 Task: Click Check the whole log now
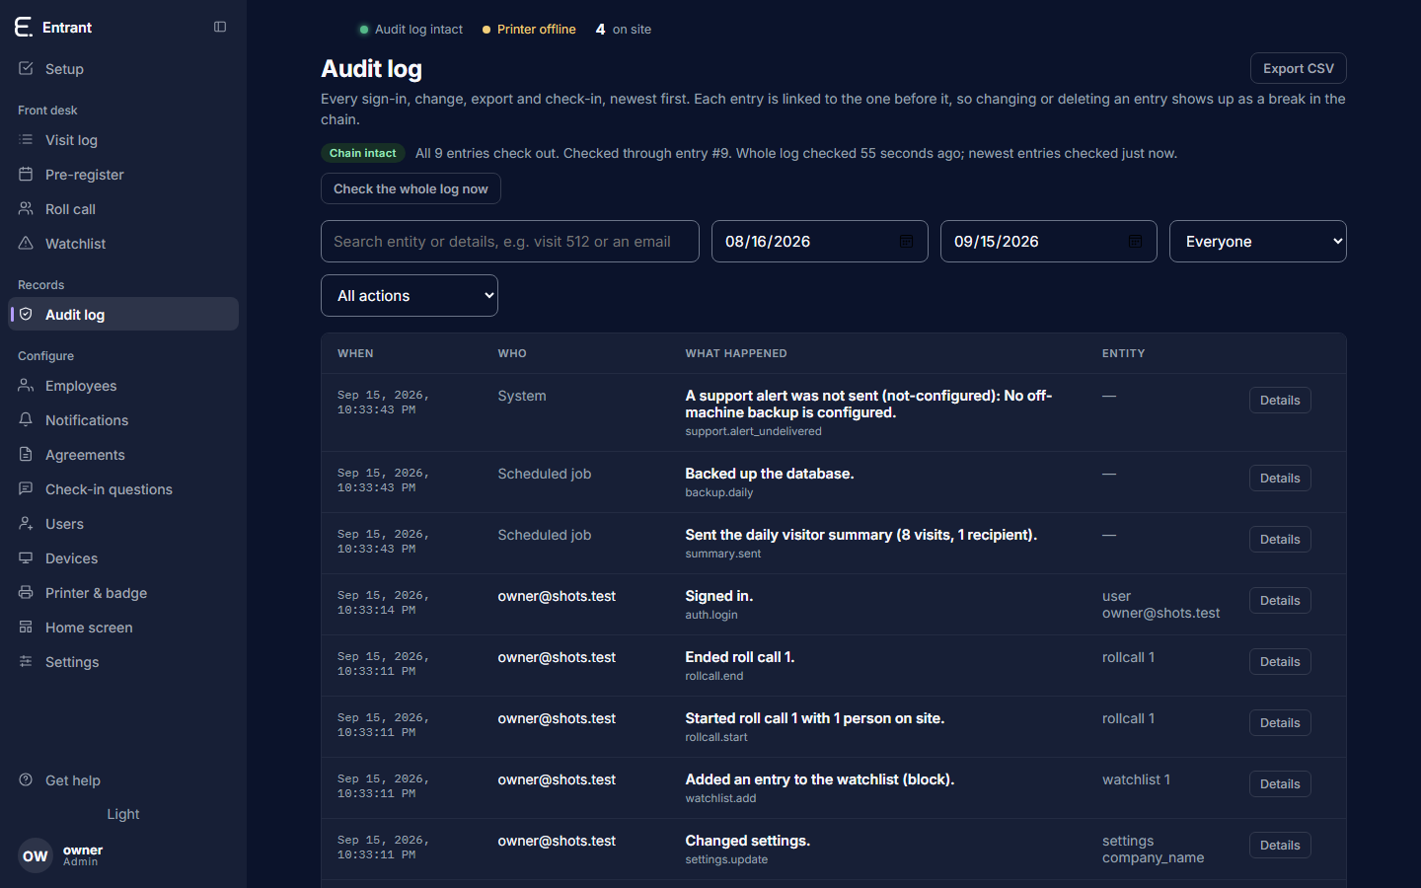click(x=411, y=188)
